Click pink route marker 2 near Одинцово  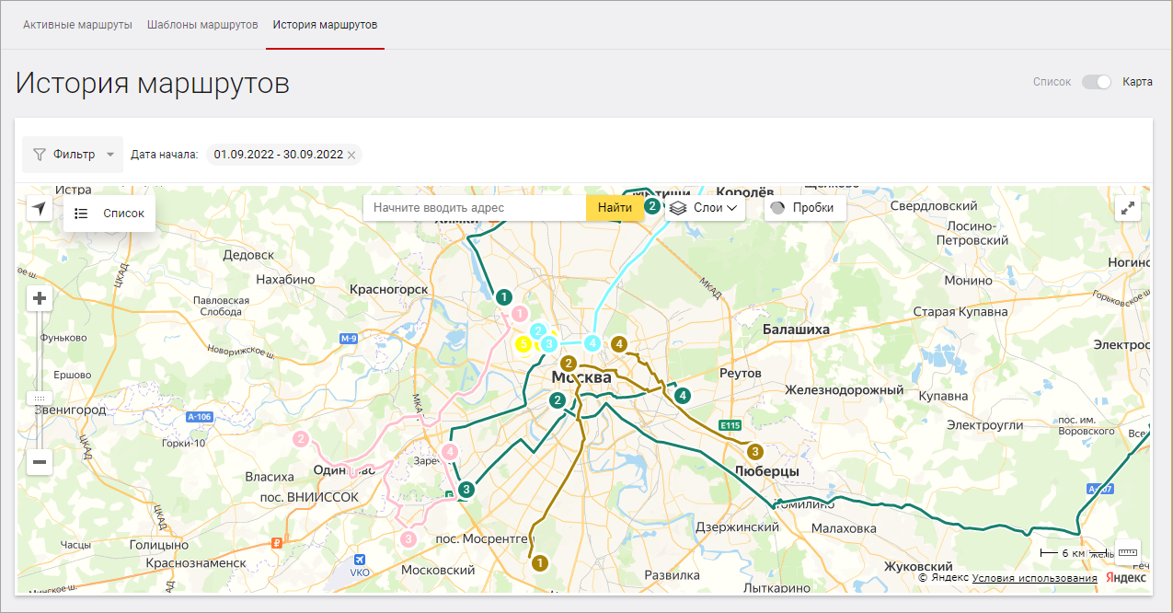[301, 439]
